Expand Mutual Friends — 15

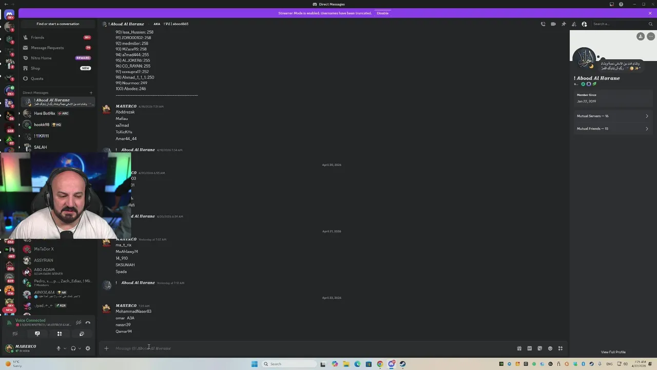click(x=613, y=129)
